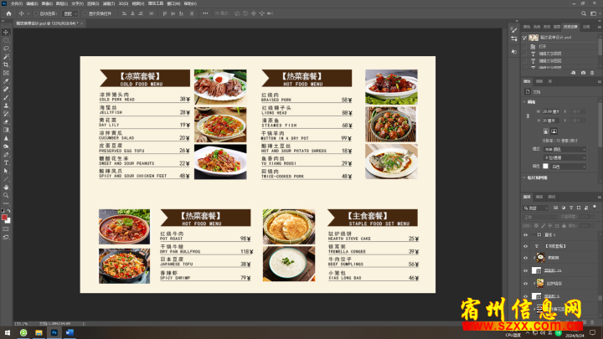Open the collapsed Brushes panel icon
Screen dimensions: 603x339
[513, 30]
